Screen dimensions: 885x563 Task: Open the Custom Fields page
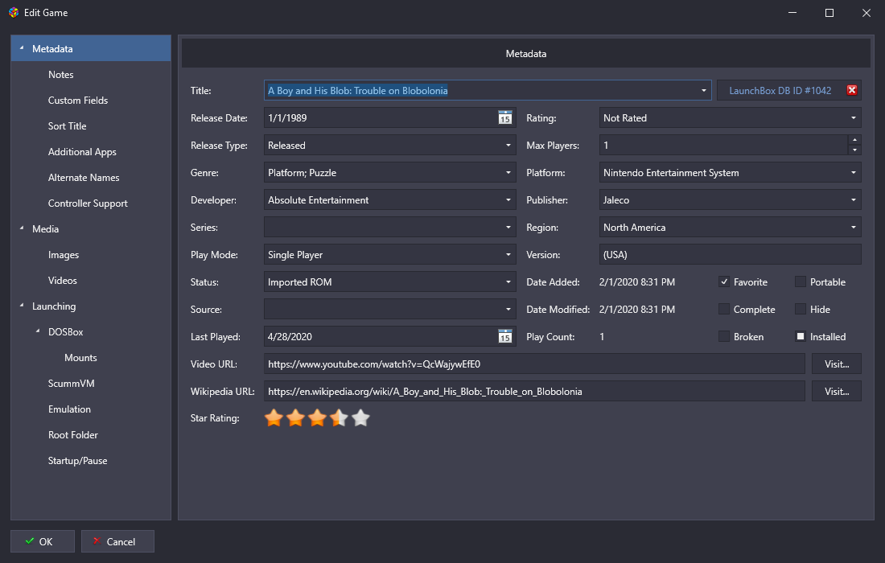[78, 101]
